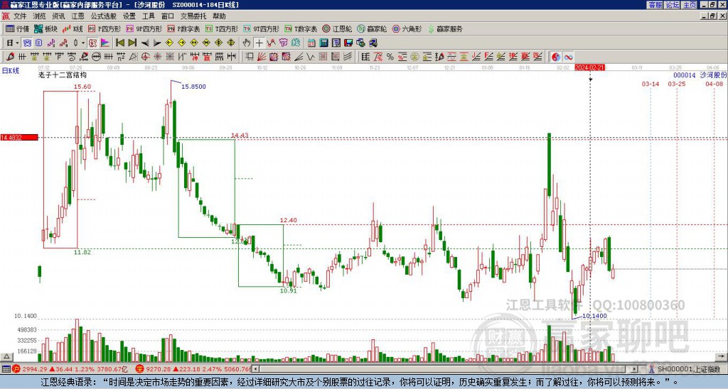
Task: Click the SH000001 上证指数 status entry
Action: tap(688, 369)
